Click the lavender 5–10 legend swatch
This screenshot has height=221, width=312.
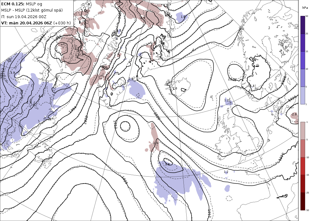pos(303,78)
